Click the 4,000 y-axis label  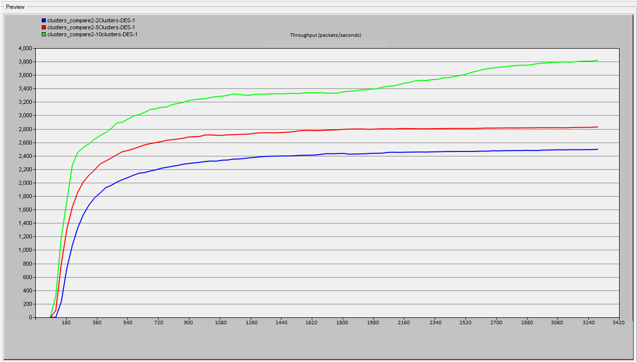click(25, 48)
